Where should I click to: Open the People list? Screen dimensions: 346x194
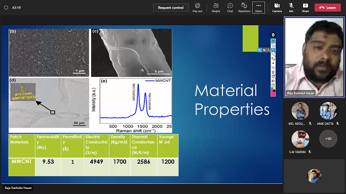216,8
